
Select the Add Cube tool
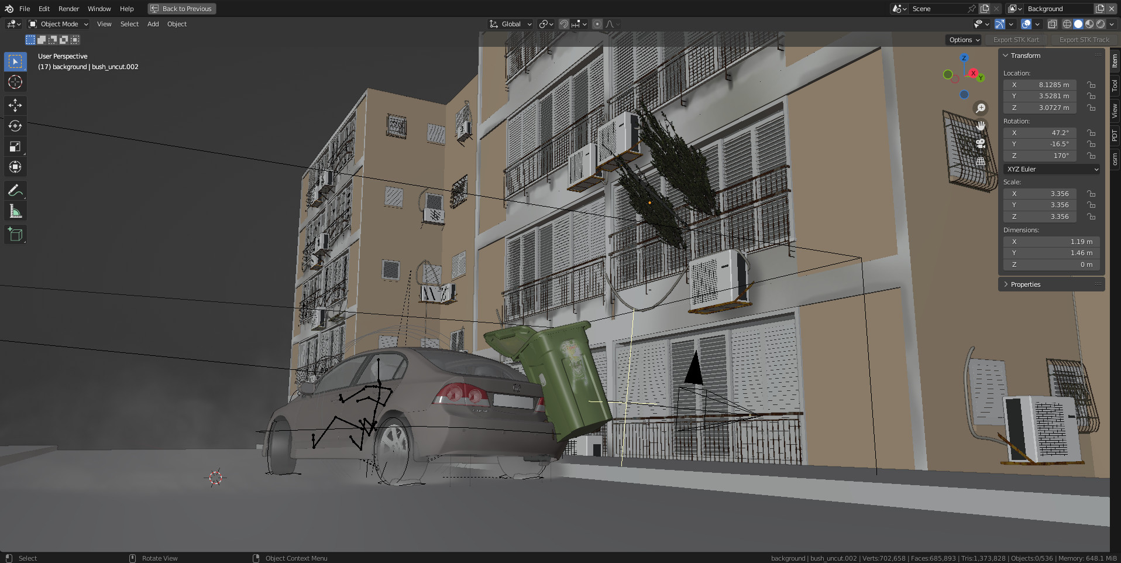pyautogui.click(x=15, y=235)
